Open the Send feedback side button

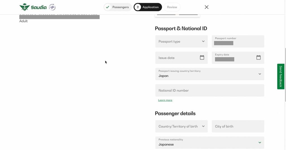(x=281, y=76)
